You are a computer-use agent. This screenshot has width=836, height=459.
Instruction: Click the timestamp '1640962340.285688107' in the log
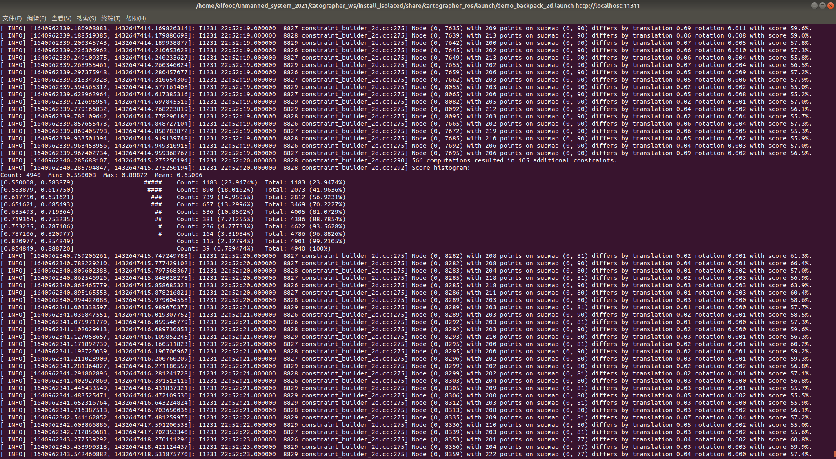(70, 160)
